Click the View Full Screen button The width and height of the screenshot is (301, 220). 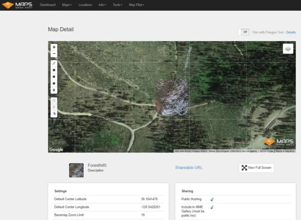pyautogui.click(x=256, y=168)
